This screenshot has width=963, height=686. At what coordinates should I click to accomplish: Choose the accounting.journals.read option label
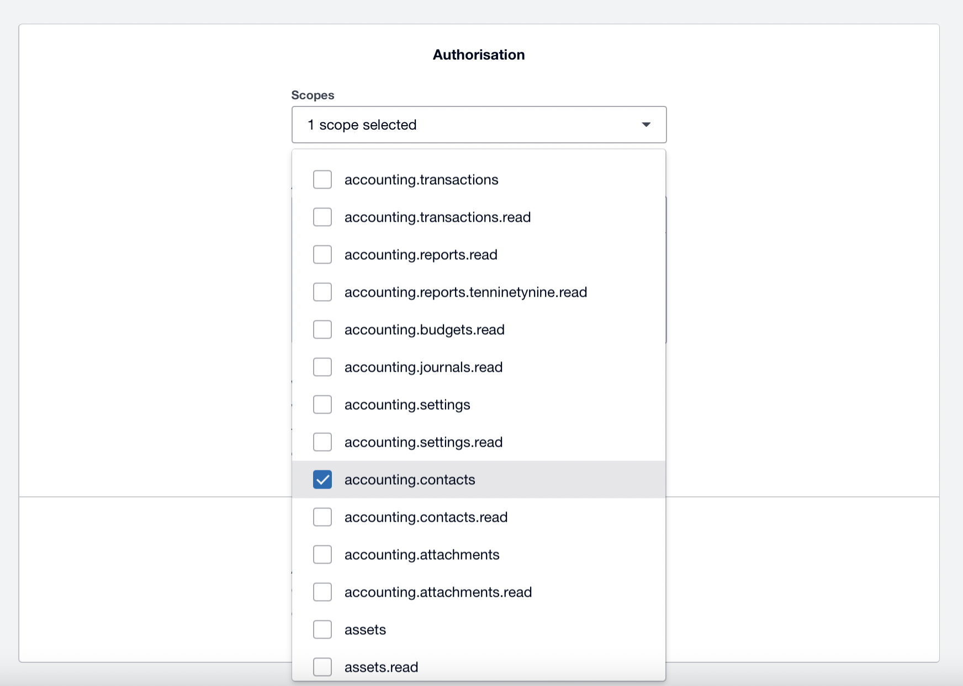[x=423, y=367]
